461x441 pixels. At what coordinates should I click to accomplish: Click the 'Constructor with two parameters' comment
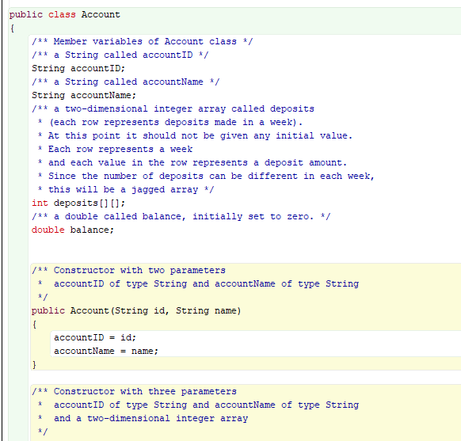click(x=129, y=270)
